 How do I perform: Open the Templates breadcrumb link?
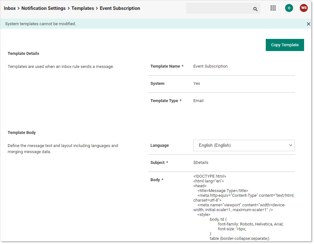[83, 8]
